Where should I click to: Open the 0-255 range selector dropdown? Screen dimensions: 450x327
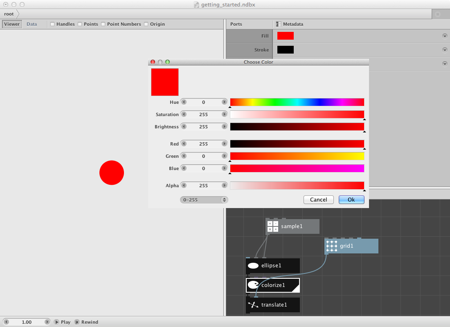204,199
